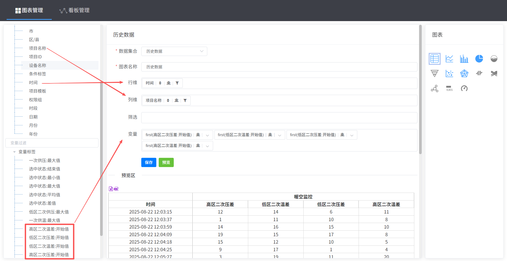This screenshot has height=261, width=507.
Task: Toggle sort order on 项目名称 column dimension
Action: pos(168,101)
